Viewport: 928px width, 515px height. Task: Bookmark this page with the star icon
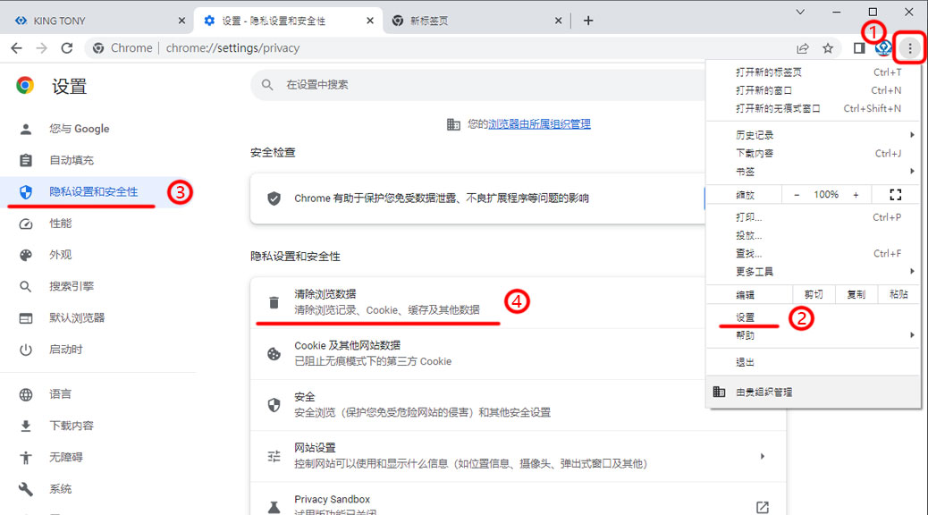[828, 48]
